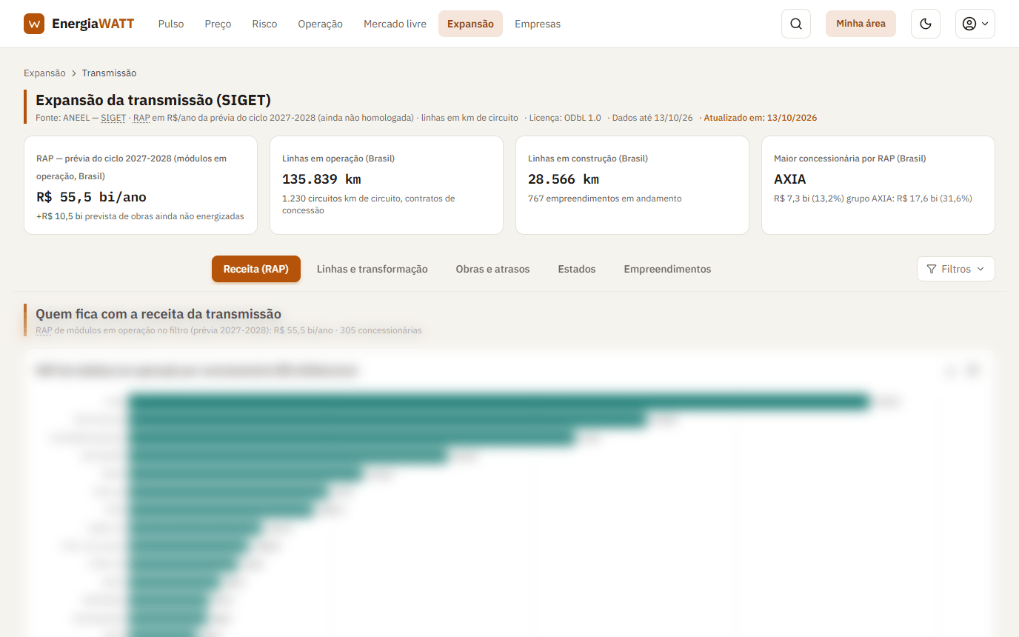The height and width of the screenshot is (637, 1019).
Task: Open the search magnifier icon
Action: pos(796,24)
